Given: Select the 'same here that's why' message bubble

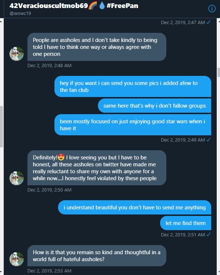Looking at the screenshot, I should tap(155, 105).
